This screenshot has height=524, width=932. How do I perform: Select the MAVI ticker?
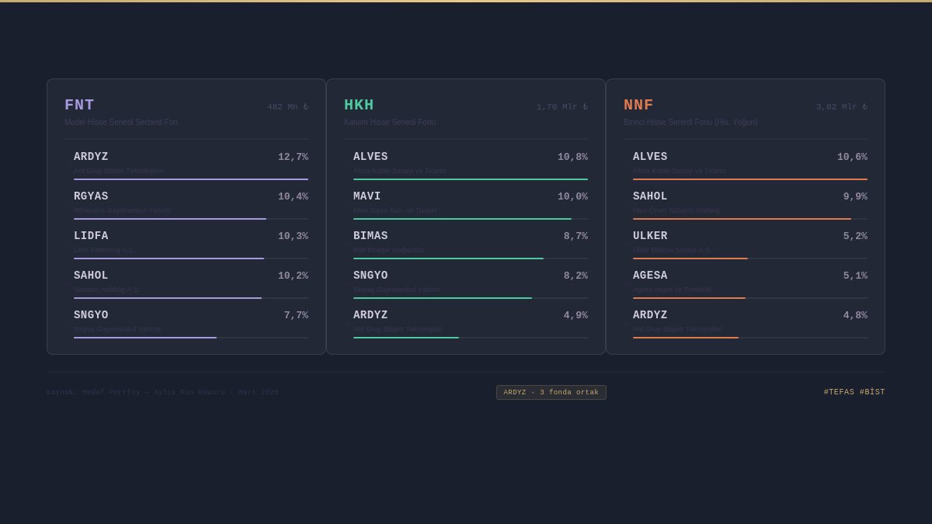[367, 196]
